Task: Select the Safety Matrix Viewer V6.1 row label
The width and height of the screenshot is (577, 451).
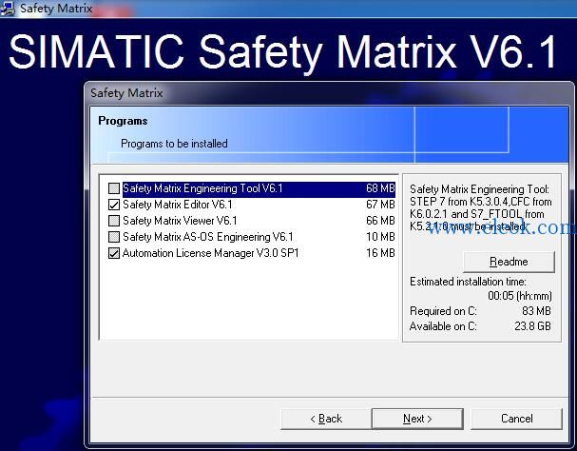Action: [180, 221]
